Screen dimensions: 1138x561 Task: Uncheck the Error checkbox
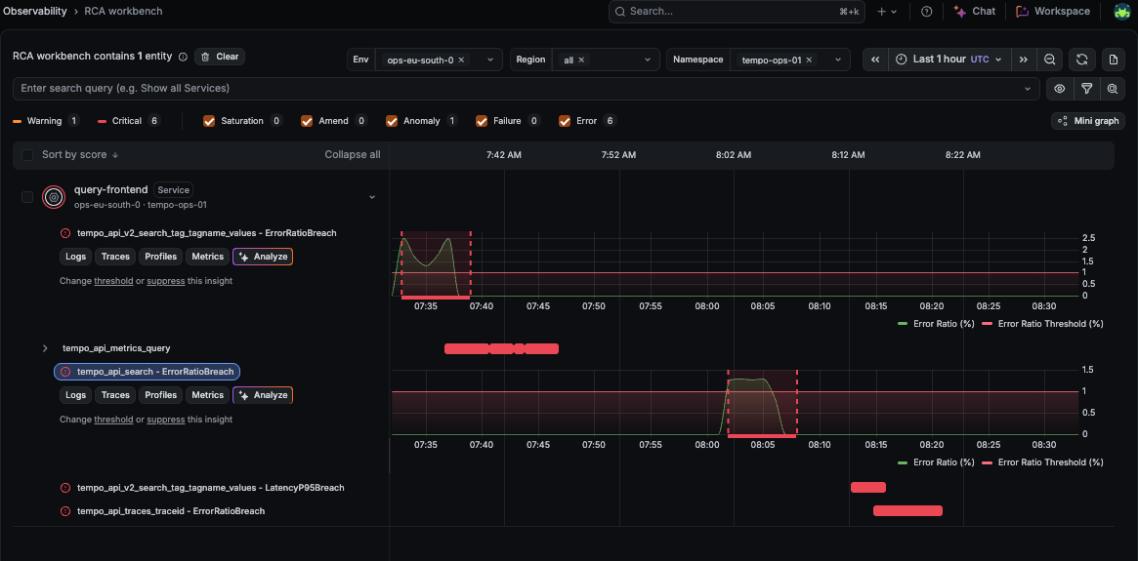(564, 121)
